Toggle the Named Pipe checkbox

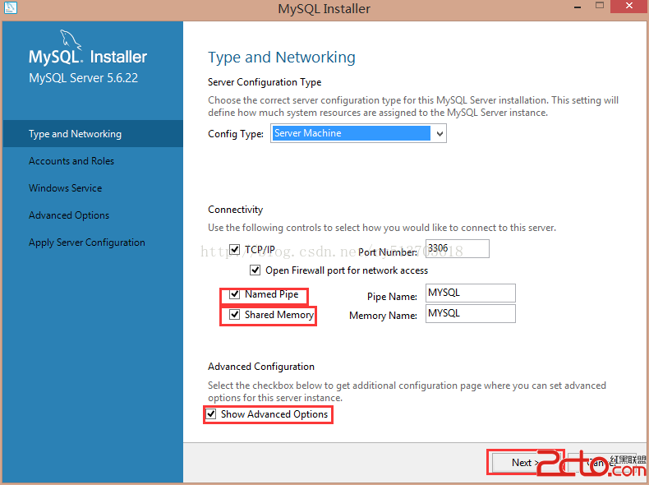click(x=235, y=294)
